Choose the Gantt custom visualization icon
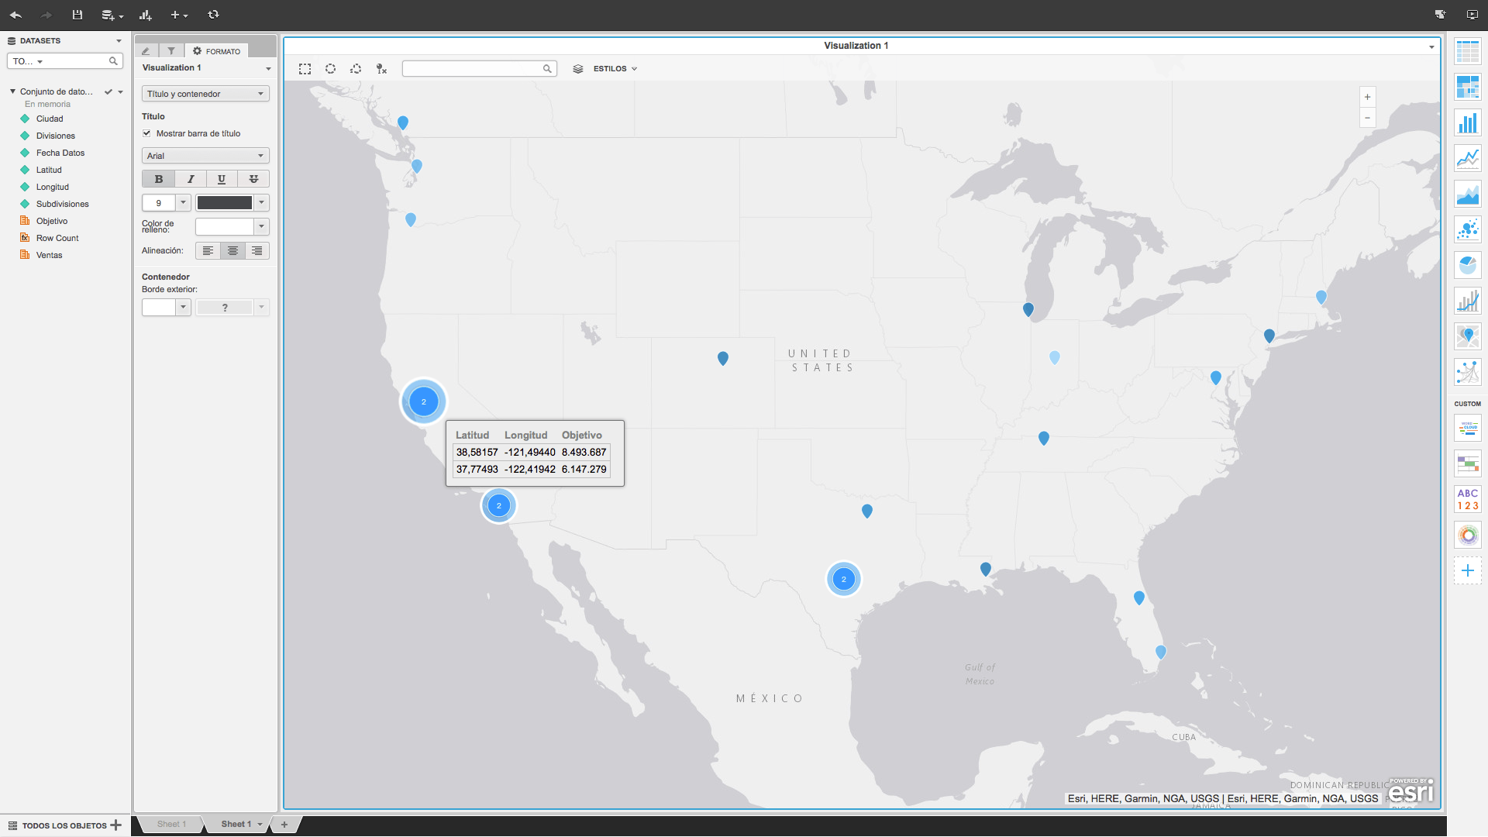 coord(1467,463)
